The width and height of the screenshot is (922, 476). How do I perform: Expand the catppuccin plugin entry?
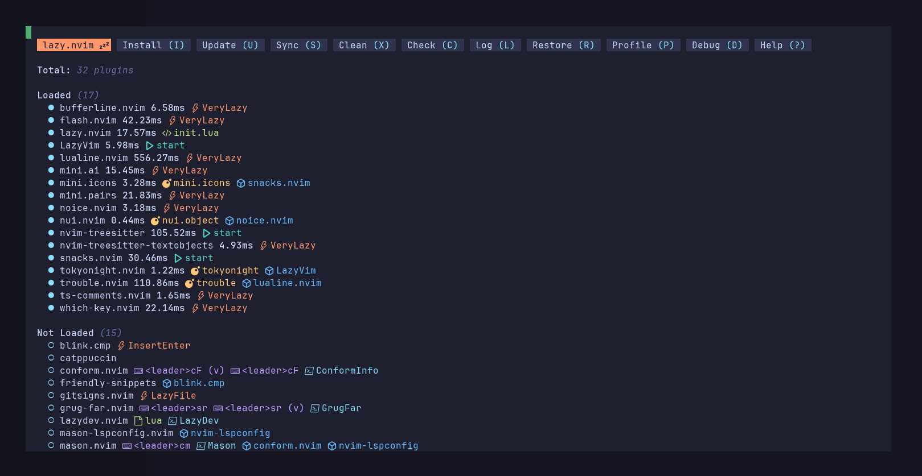click(88, 358)
